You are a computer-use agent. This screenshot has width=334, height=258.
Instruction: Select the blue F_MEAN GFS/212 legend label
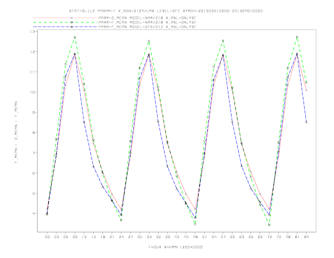(x=147, y=27)
